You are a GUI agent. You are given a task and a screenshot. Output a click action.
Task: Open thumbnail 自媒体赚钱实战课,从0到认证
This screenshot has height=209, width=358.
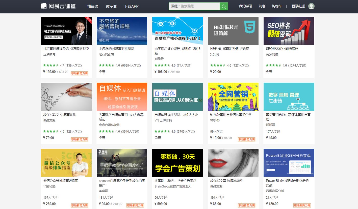[177, 97]
